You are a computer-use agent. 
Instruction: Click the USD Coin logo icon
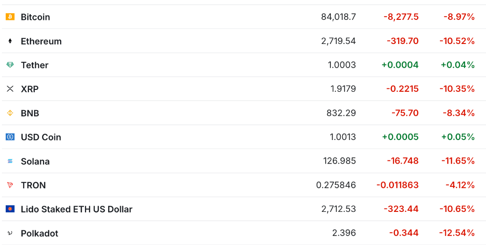10,137
